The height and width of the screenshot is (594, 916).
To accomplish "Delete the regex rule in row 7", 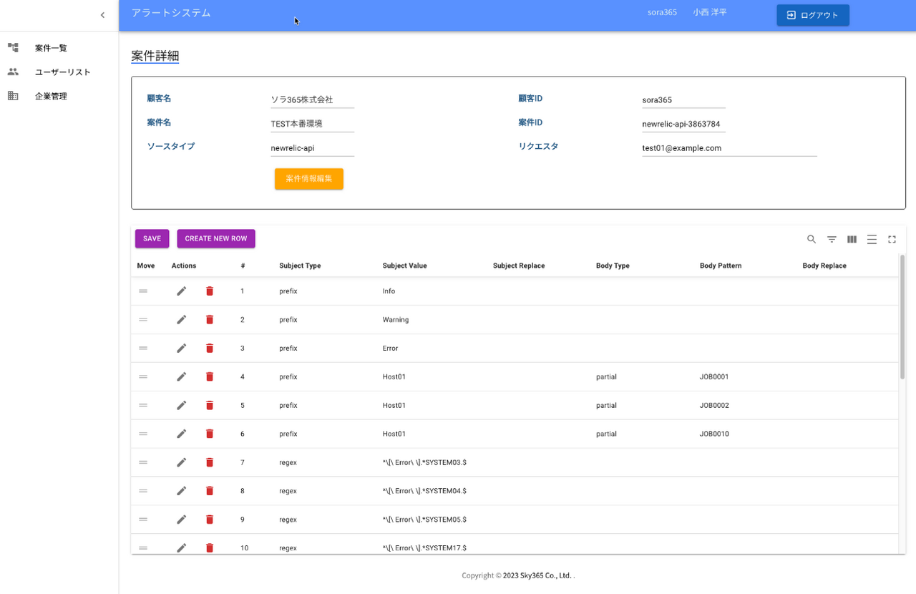I will click(x=209, y=462).
